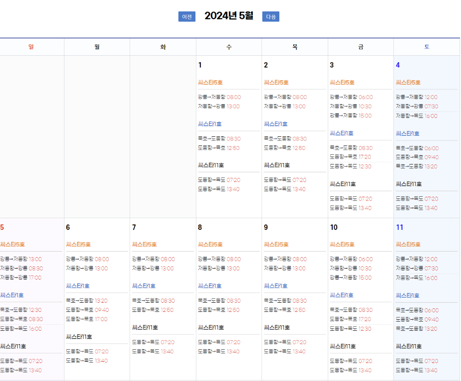
Task: Select 묵호→도동항 08:30 on May 2
Action: coord(285,138)
